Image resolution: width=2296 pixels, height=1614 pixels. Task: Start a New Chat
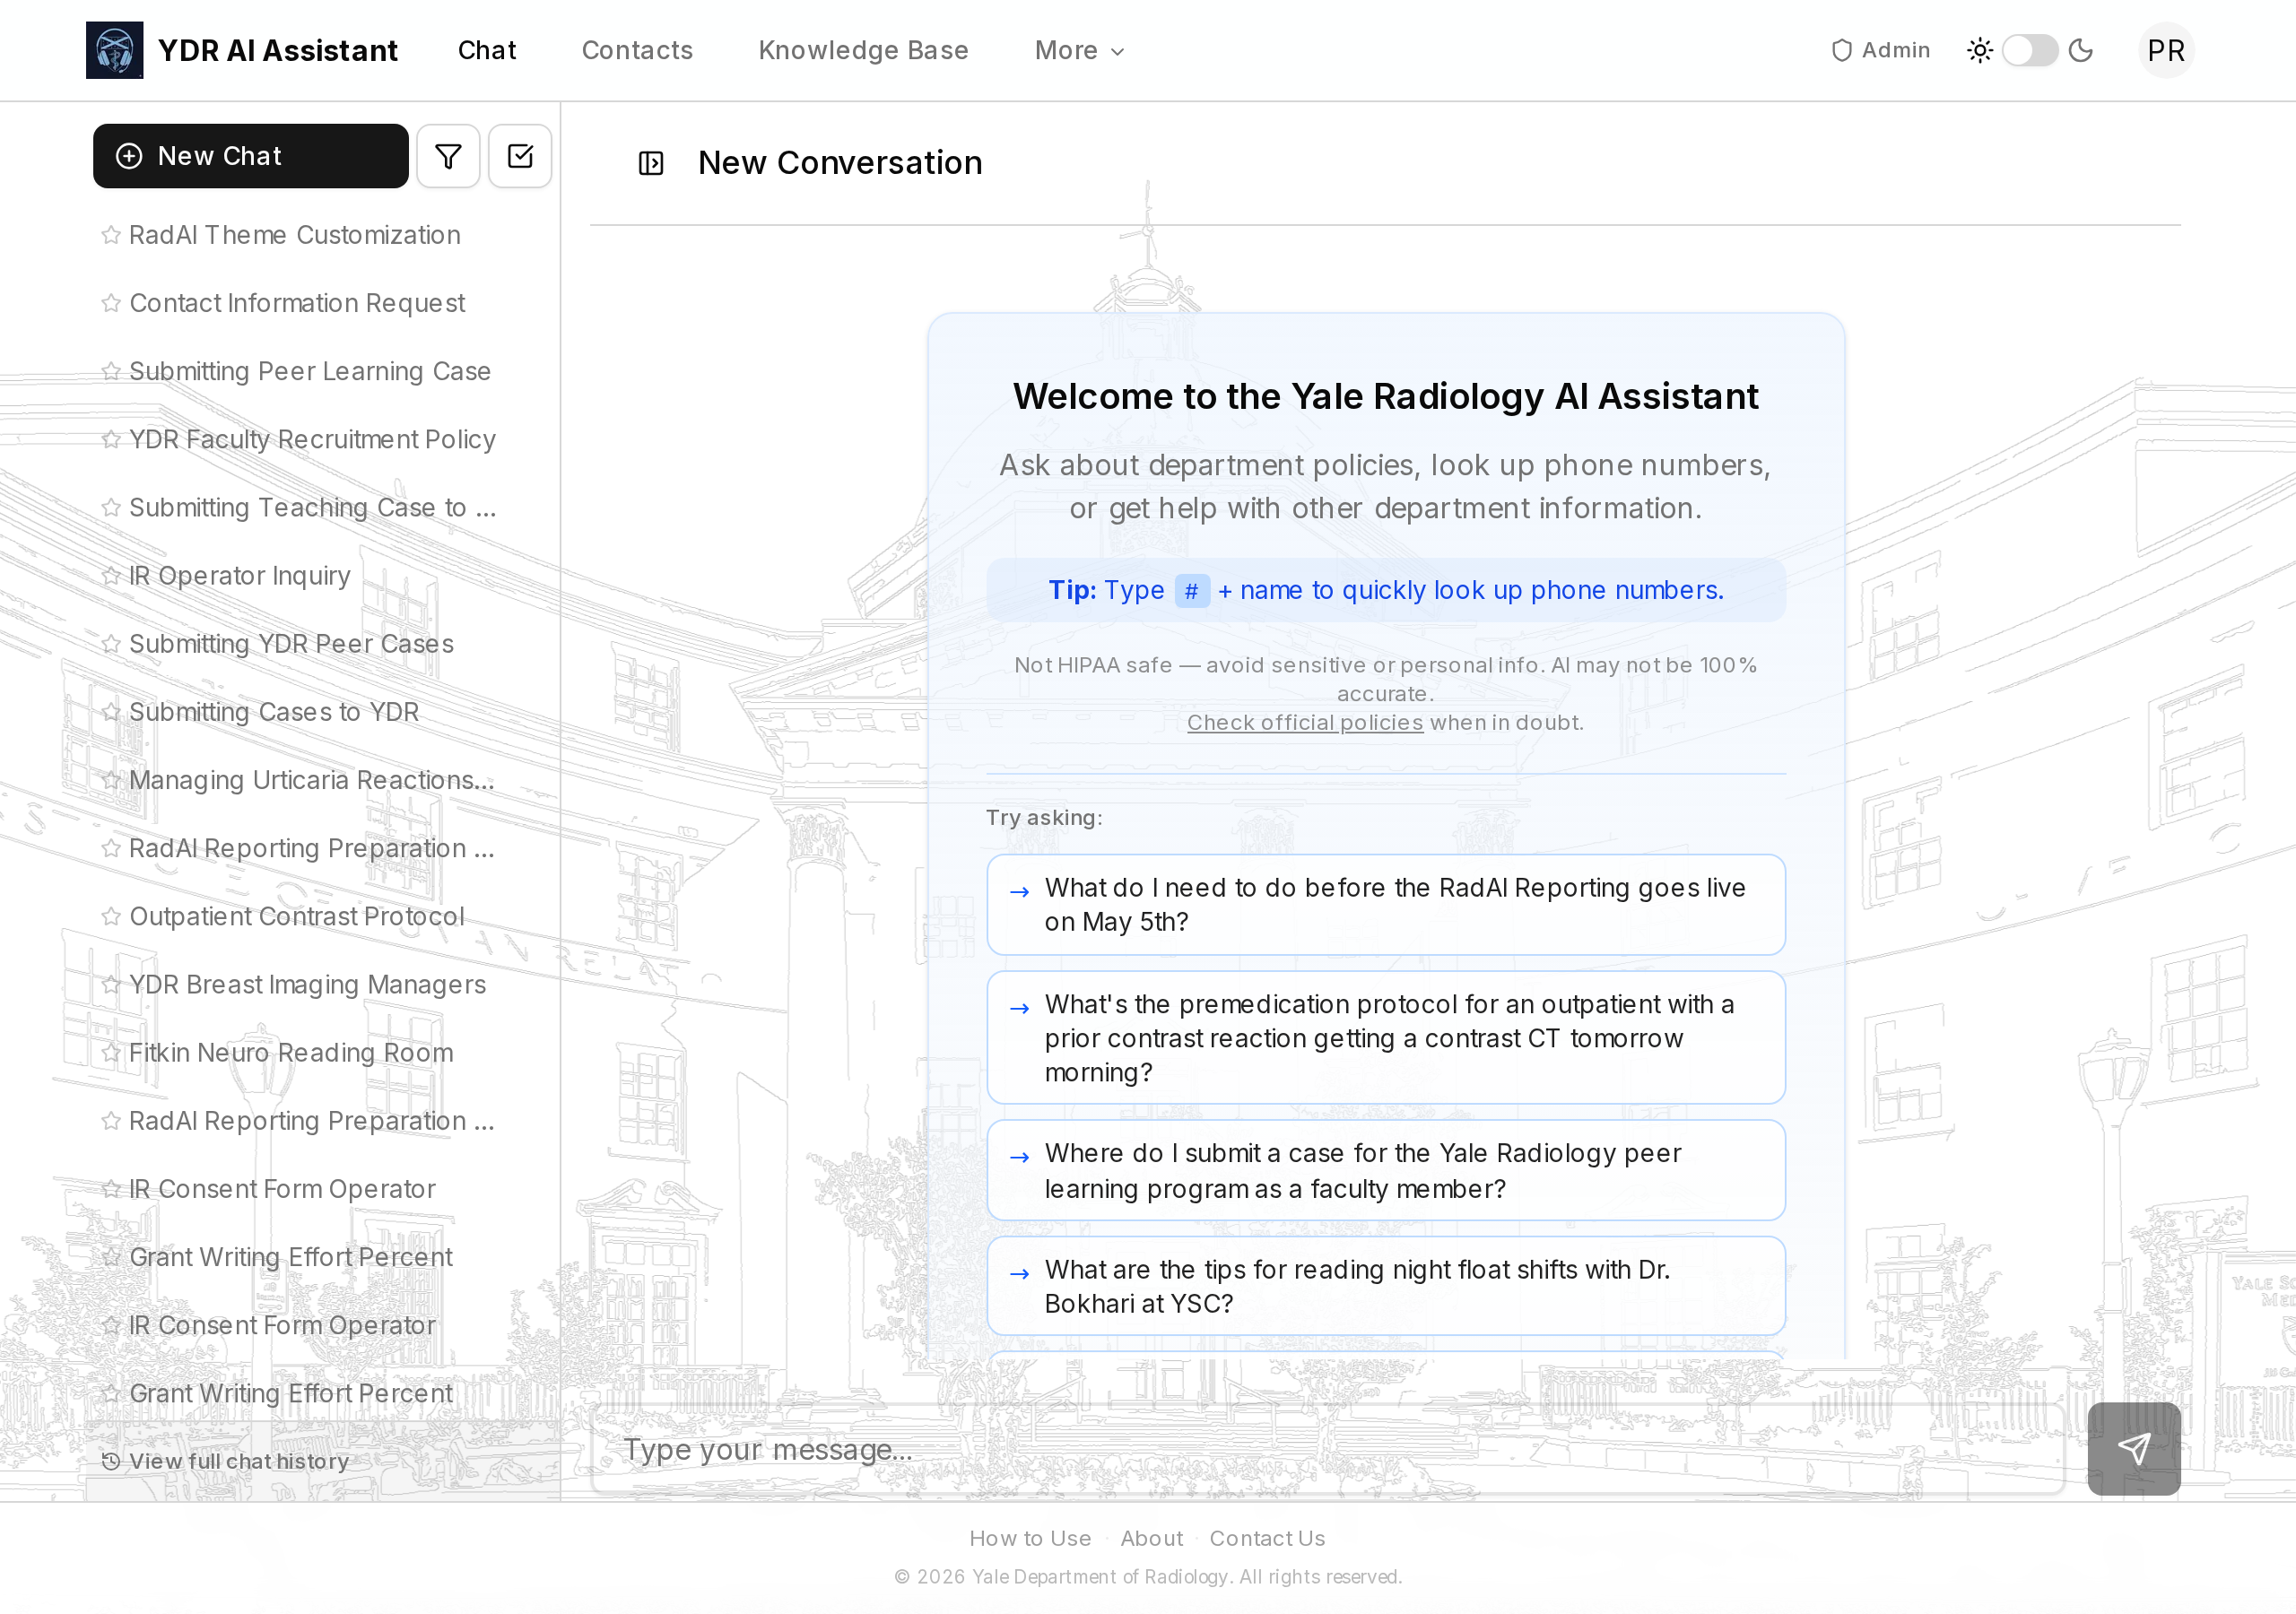pos(250,156)
